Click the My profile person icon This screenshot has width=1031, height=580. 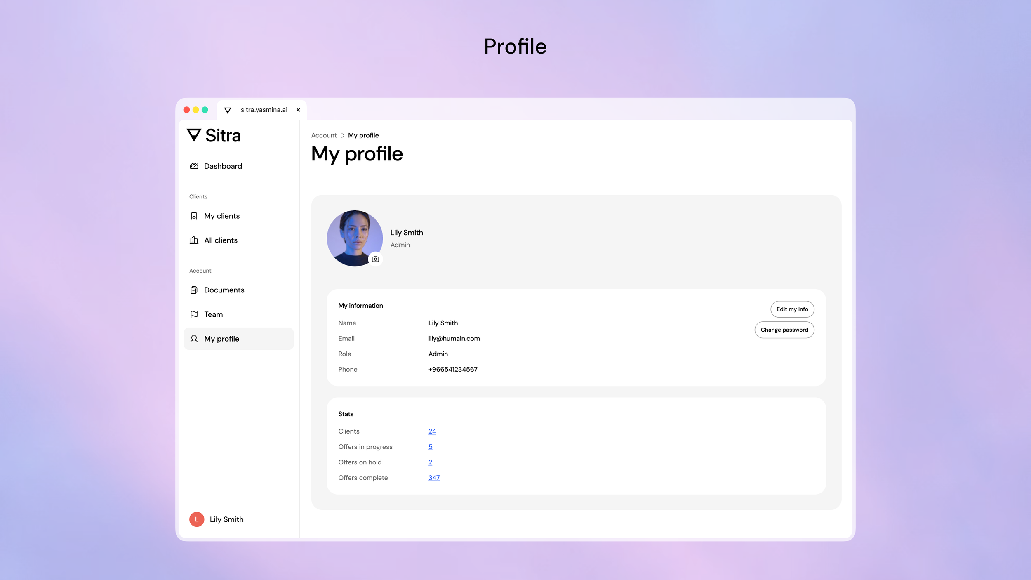coord(194,339)
